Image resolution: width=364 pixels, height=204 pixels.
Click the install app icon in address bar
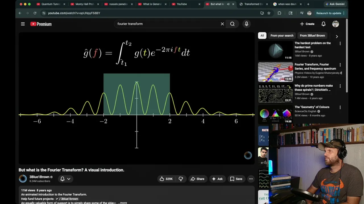point(262,13)
